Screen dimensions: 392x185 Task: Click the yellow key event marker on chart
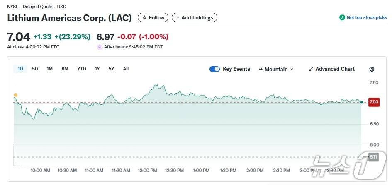coord(16,95)
